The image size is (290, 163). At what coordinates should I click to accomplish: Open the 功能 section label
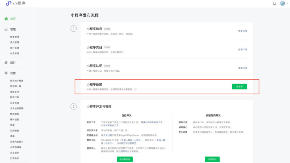coord(13,73)
